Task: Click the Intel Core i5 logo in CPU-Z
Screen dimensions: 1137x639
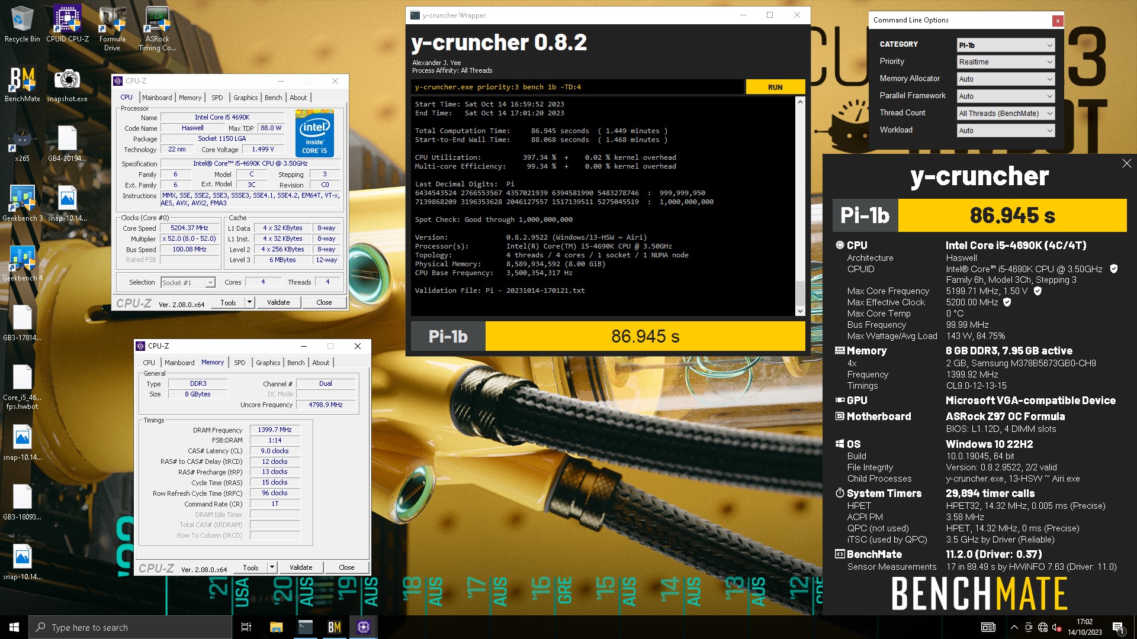Action: coord(314,133)
